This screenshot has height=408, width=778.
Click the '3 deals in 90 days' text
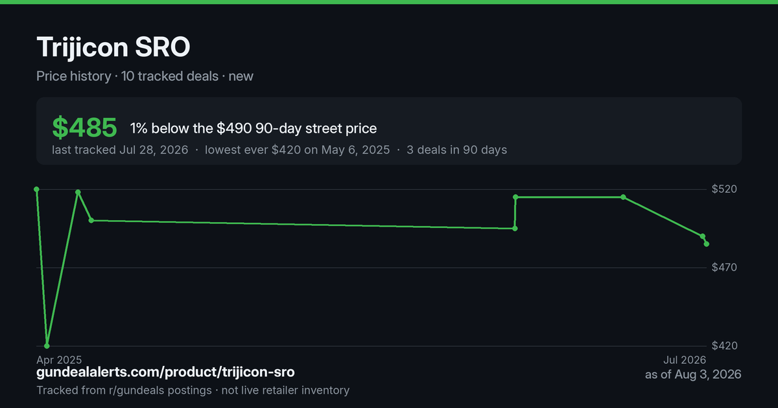point(457,150)
